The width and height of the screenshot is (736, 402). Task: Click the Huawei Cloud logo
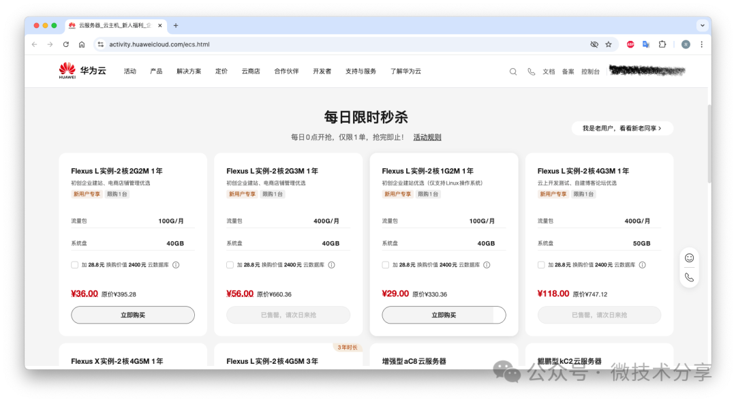(82, 71)
